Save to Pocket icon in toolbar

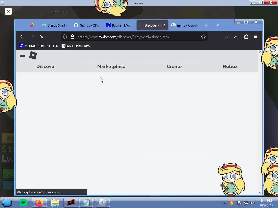(x=226, y=37)
